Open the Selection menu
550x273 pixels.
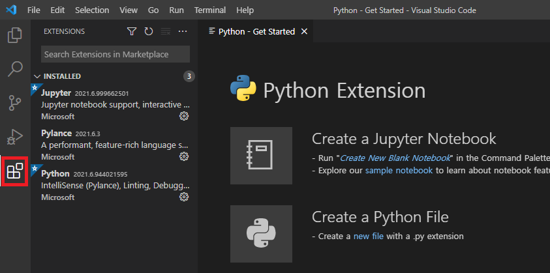click(x=92, y=10)
